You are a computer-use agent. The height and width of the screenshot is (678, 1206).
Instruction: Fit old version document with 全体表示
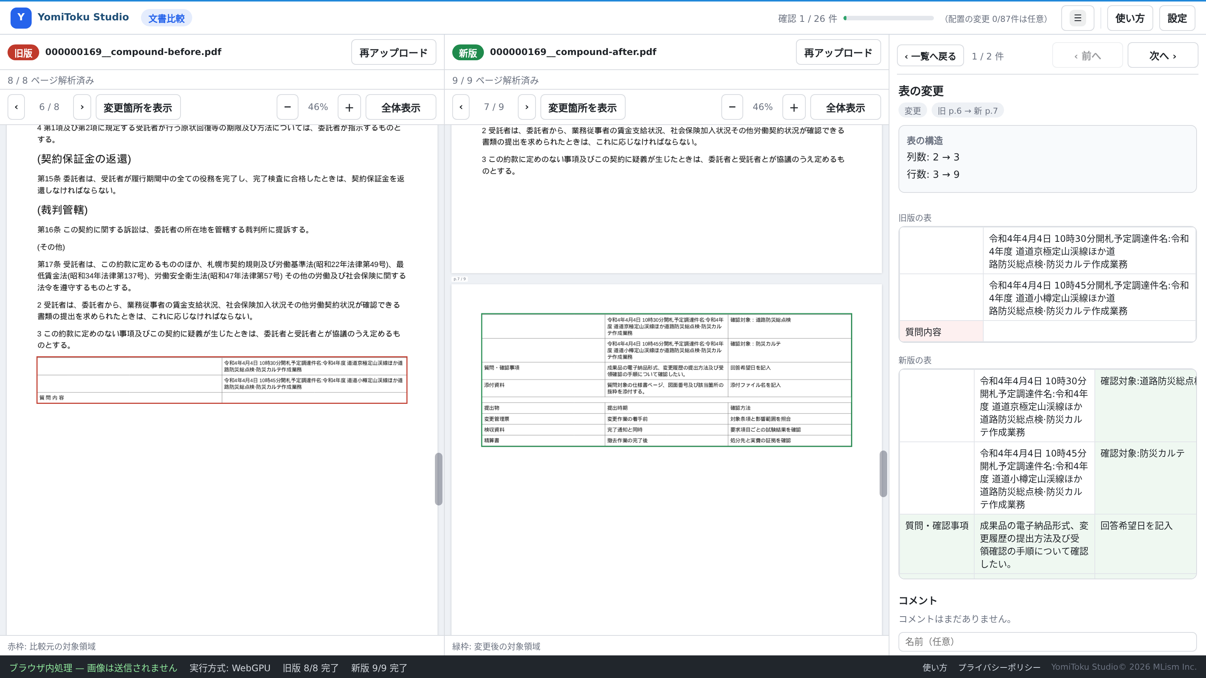[401, 107]
